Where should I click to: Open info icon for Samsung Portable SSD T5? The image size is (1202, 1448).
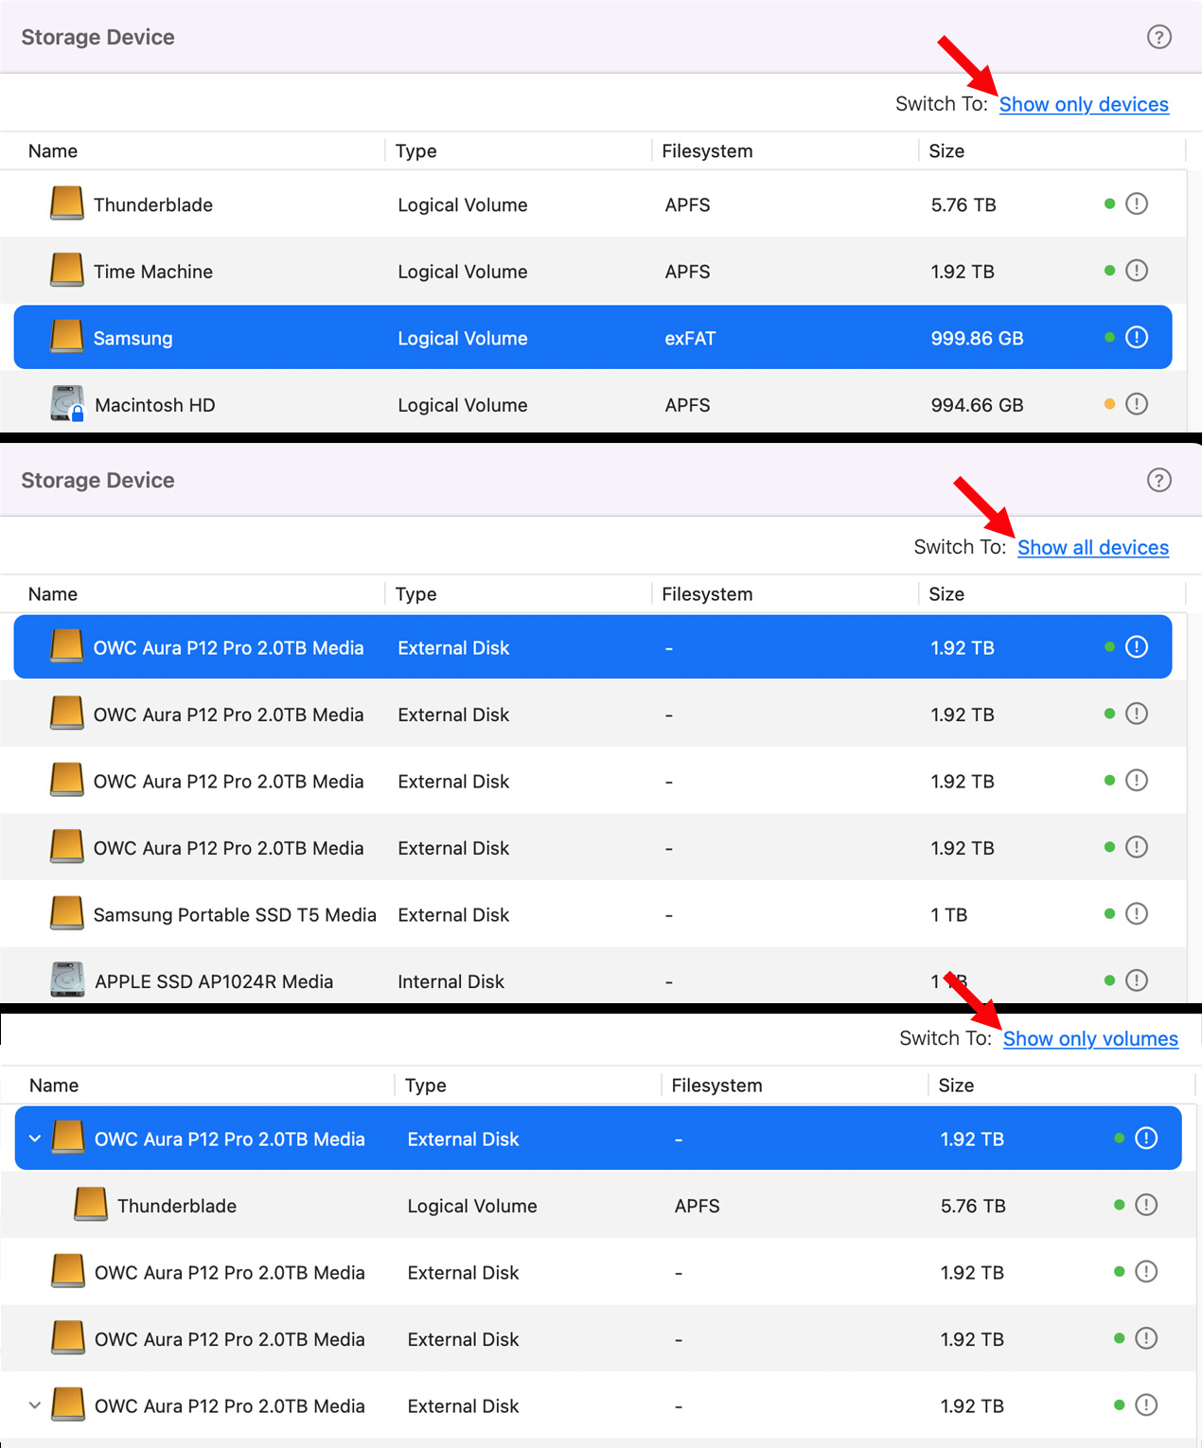1137,914
